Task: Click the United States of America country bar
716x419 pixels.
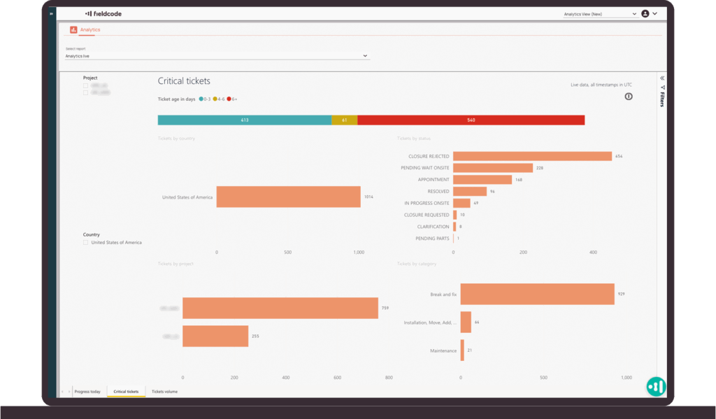Action: [288, 197]
